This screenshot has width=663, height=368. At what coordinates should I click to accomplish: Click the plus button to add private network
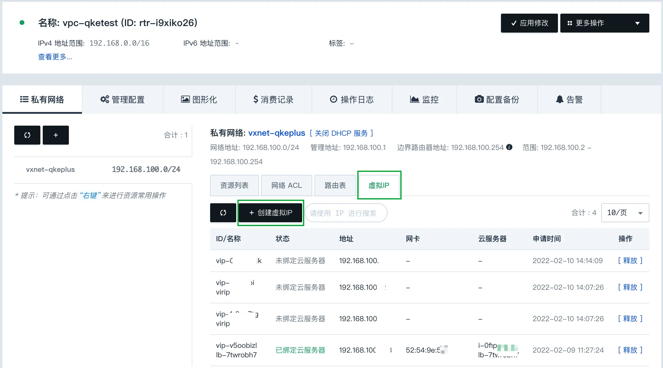coord(56,135)
